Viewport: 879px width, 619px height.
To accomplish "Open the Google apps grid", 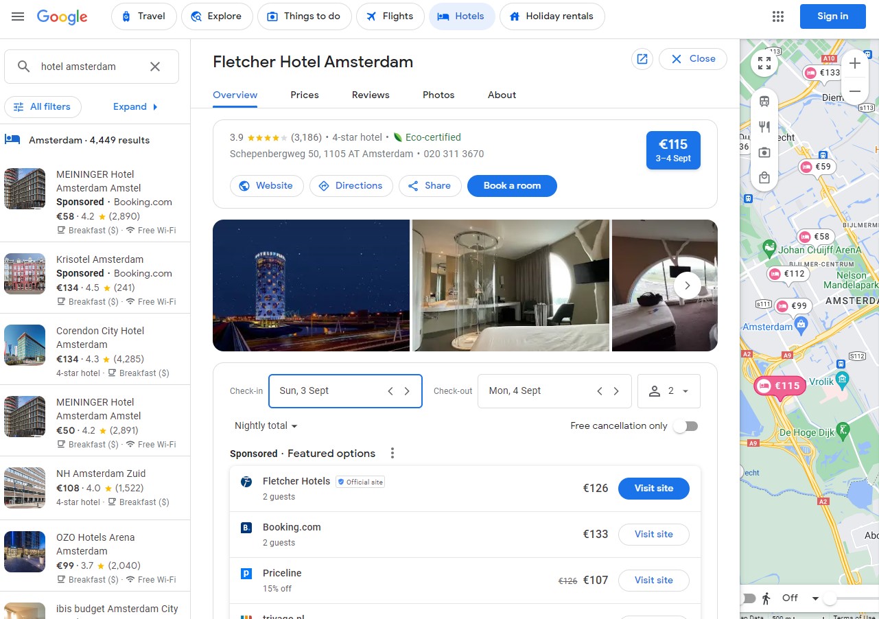I will (x=777, y=16).
